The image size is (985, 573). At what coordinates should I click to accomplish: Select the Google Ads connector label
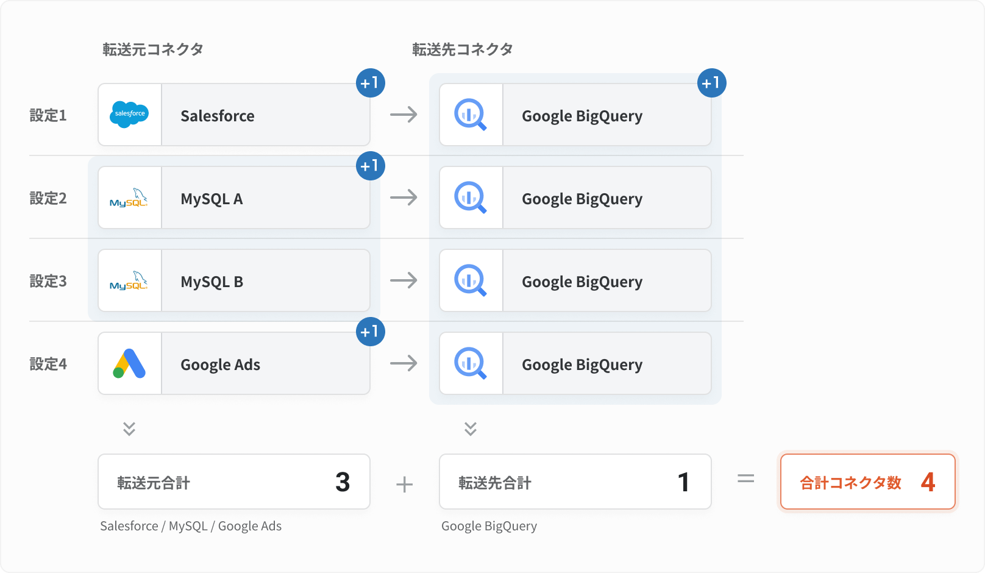[220, 365]
